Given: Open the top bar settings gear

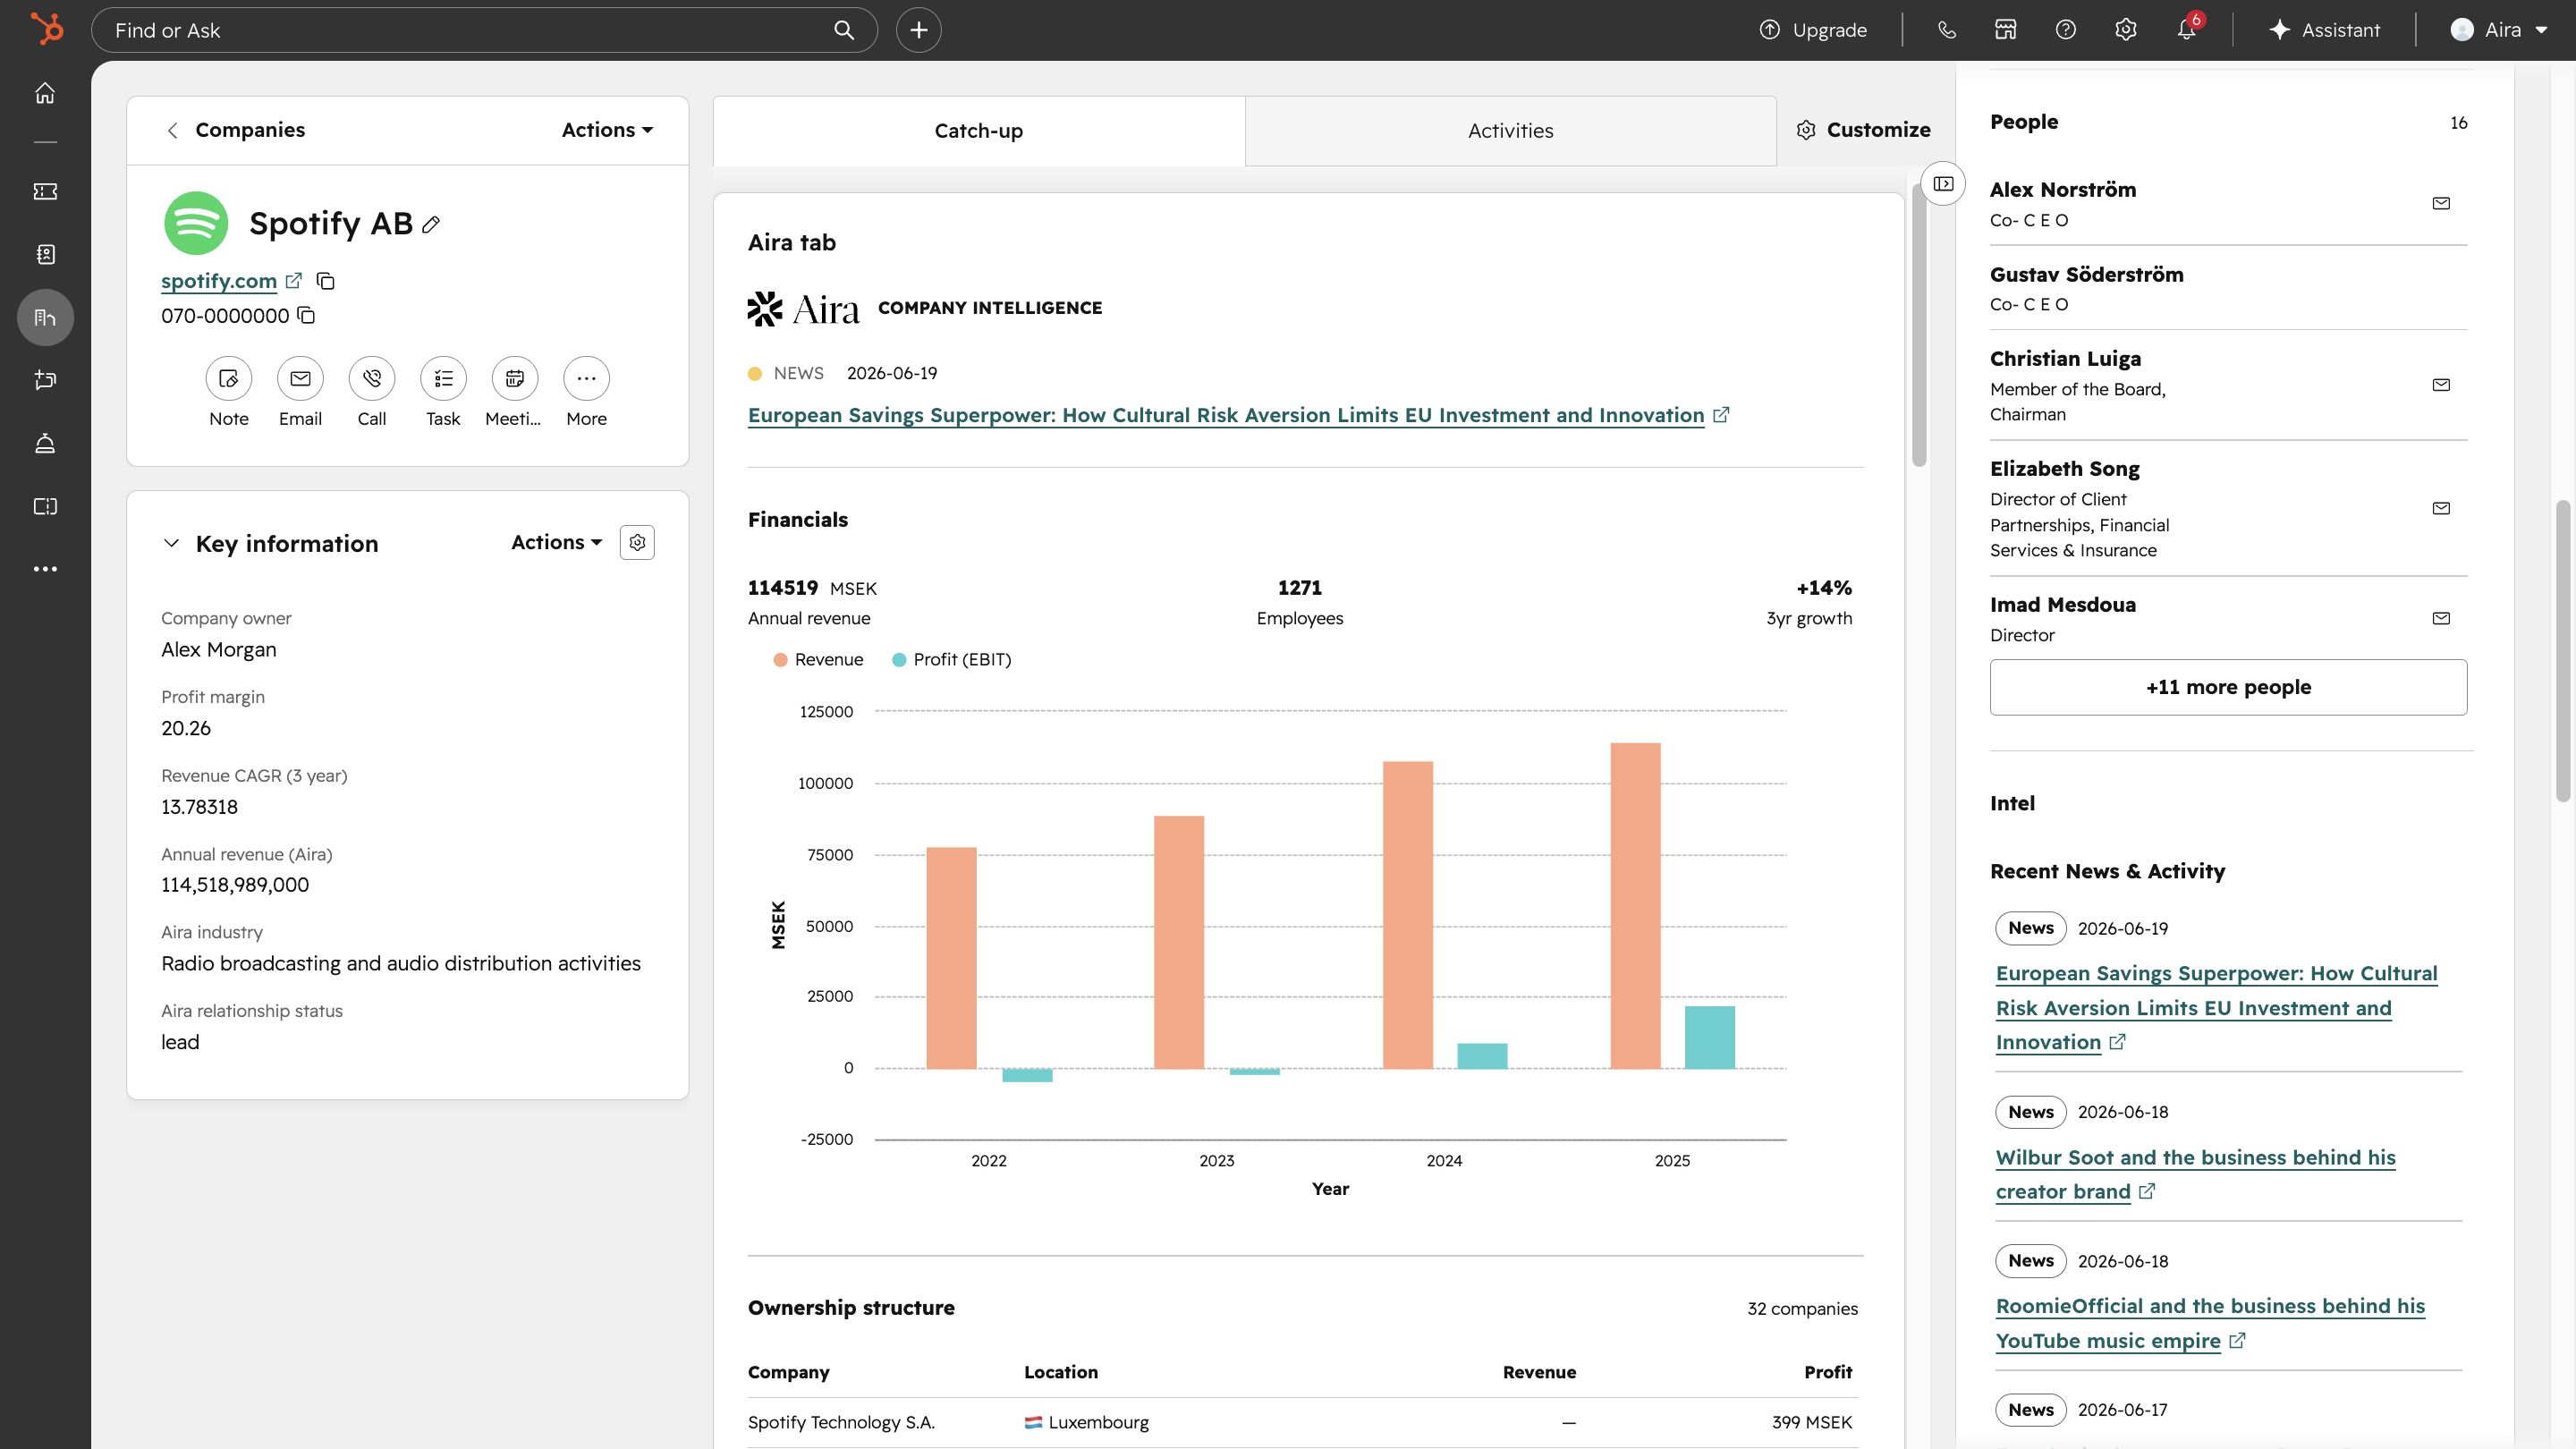Looking at the screenshot, I should (2125, 30).
